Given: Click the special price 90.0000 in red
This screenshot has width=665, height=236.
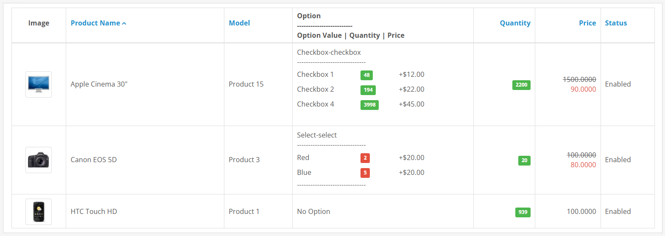Looking at the screenshot, I should [x=583, y=89].
